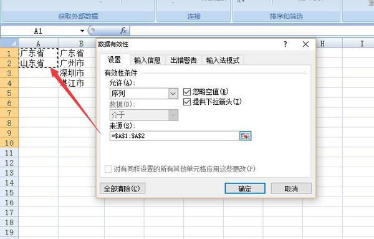The width and height of the screenshot is (374, 239).
Task: Select cell B3 containing 深圳市
Action: pyautogui.click(x=77, y=73)
